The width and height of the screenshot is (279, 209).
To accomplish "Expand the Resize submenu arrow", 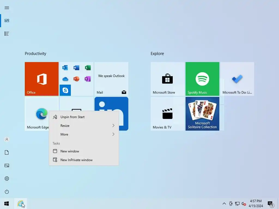I will tap(113, 126).
